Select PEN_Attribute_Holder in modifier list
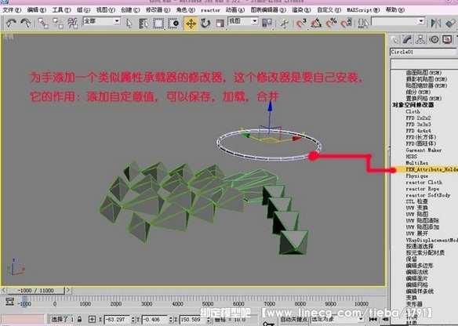The width and height of the screenshot is (458, 326). pos(431,169)
